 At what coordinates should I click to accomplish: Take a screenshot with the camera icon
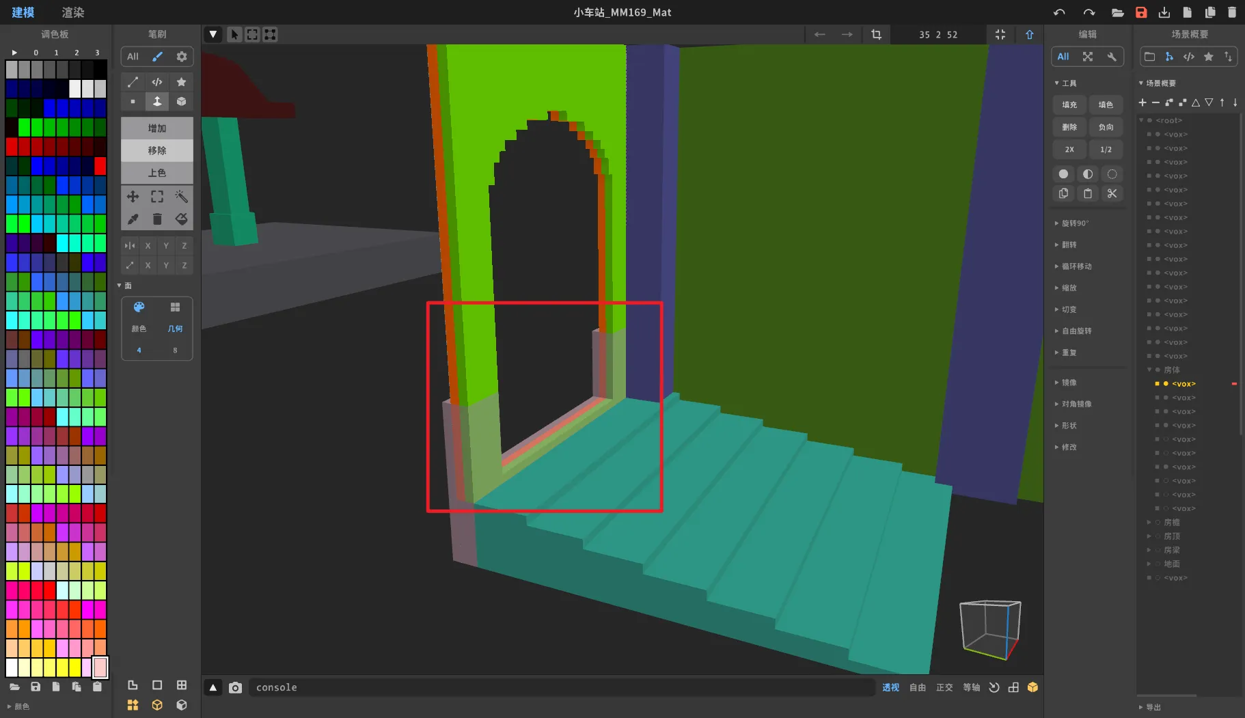click(x=235, y=687)
